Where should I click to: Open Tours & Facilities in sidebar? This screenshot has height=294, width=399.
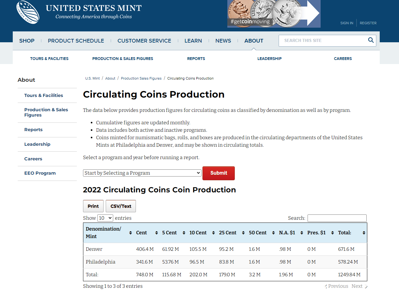(44, 95)
